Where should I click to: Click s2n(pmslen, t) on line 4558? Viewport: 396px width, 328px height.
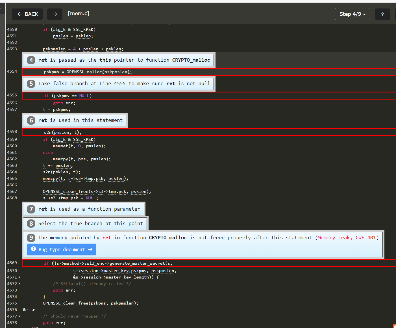63,133
